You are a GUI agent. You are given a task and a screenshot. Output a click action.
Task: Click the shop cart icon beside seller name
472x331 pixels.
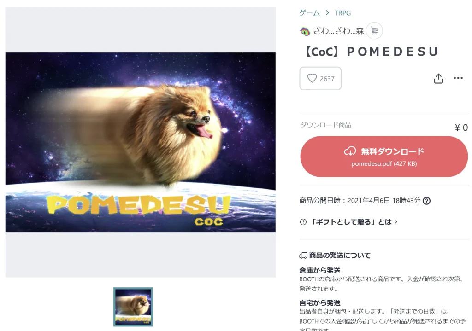tap(374, 31)
